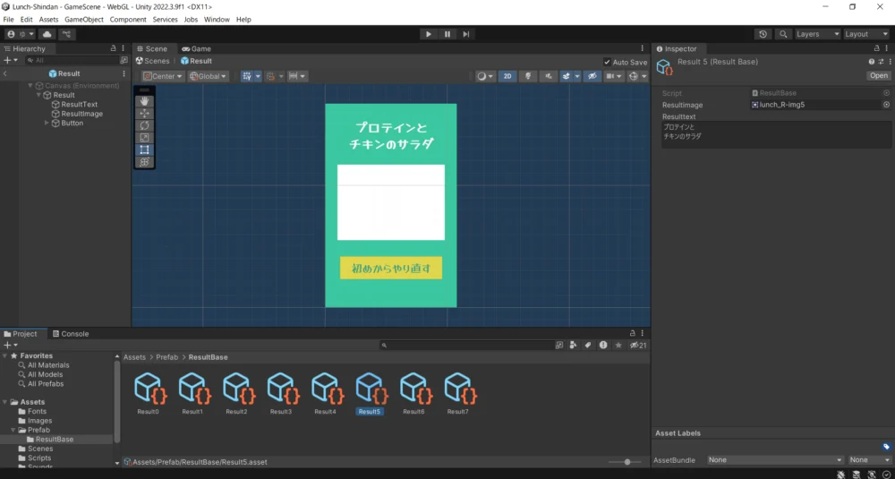
Task: Collapse the Result object in hierarchy
Action: [38, 95]
